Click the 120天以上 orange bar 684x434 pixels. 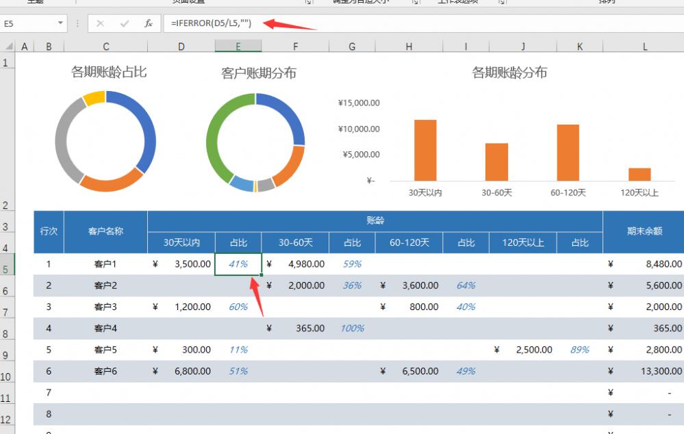tap(639, 174)
